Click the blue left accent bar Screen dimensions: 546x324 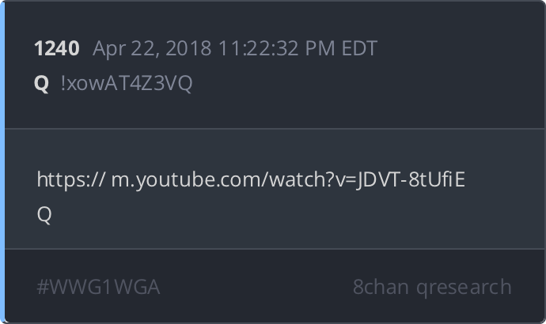[x=2, y=162]
